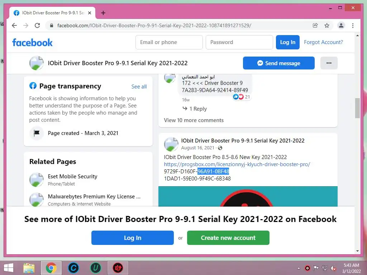Click Malwarebytes page avatar

pyautogui.click(x=37, y=200)
